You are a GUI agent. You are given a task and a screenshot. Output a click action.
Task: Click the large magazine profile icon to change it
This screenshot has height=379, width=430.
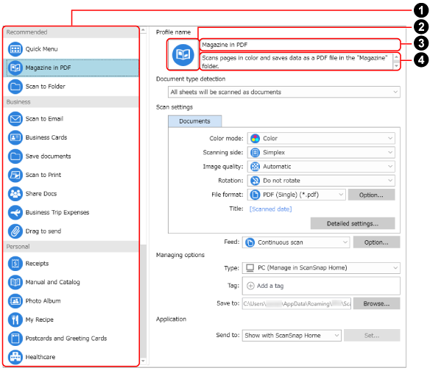point(183,55)
